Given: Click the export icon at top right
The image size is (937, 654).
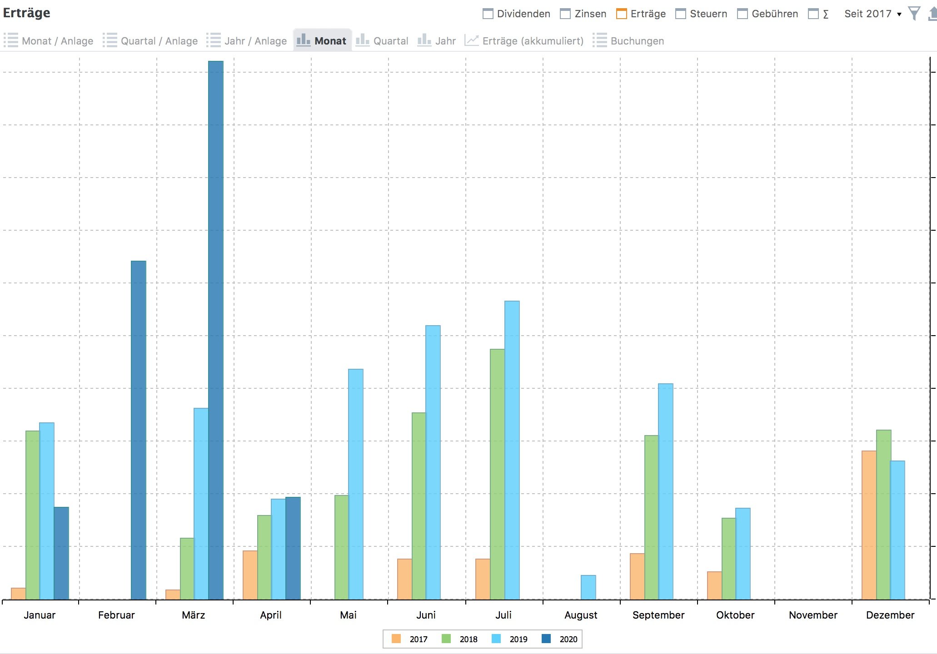Looking at the screenshot, I should pyautogui.click(x=932, y=14).
